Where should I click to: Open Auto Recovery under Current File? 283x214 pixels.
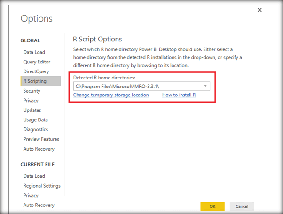(39, 205)
